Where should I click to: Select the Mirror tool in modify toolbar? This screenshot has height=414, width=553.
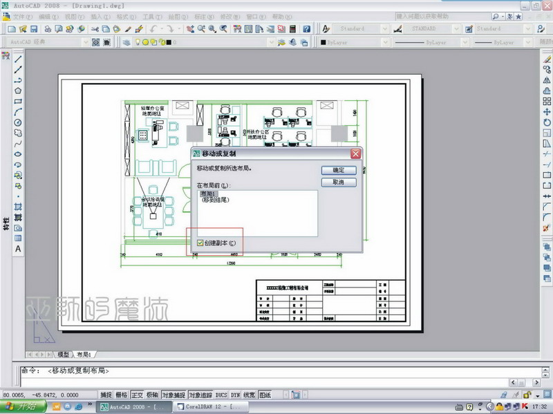coord(547,80)
